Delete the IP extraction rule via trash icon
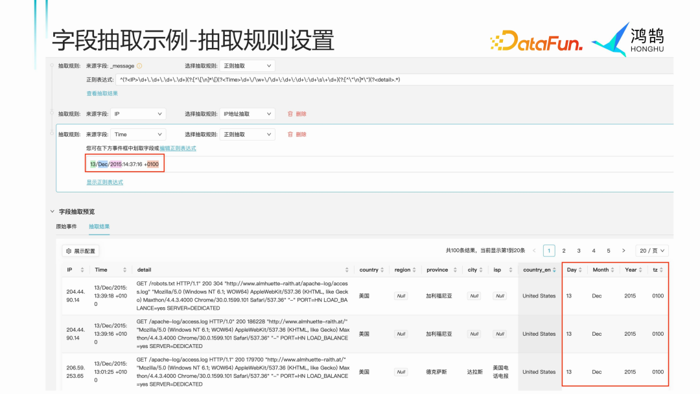 click(289, 113)
